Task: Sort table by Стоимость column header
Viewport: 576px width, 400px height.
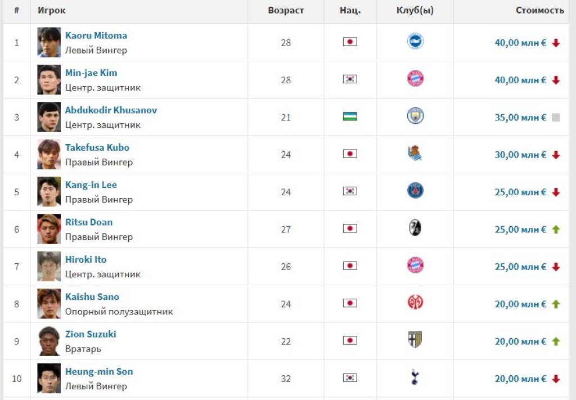Action: pos(539,11)
